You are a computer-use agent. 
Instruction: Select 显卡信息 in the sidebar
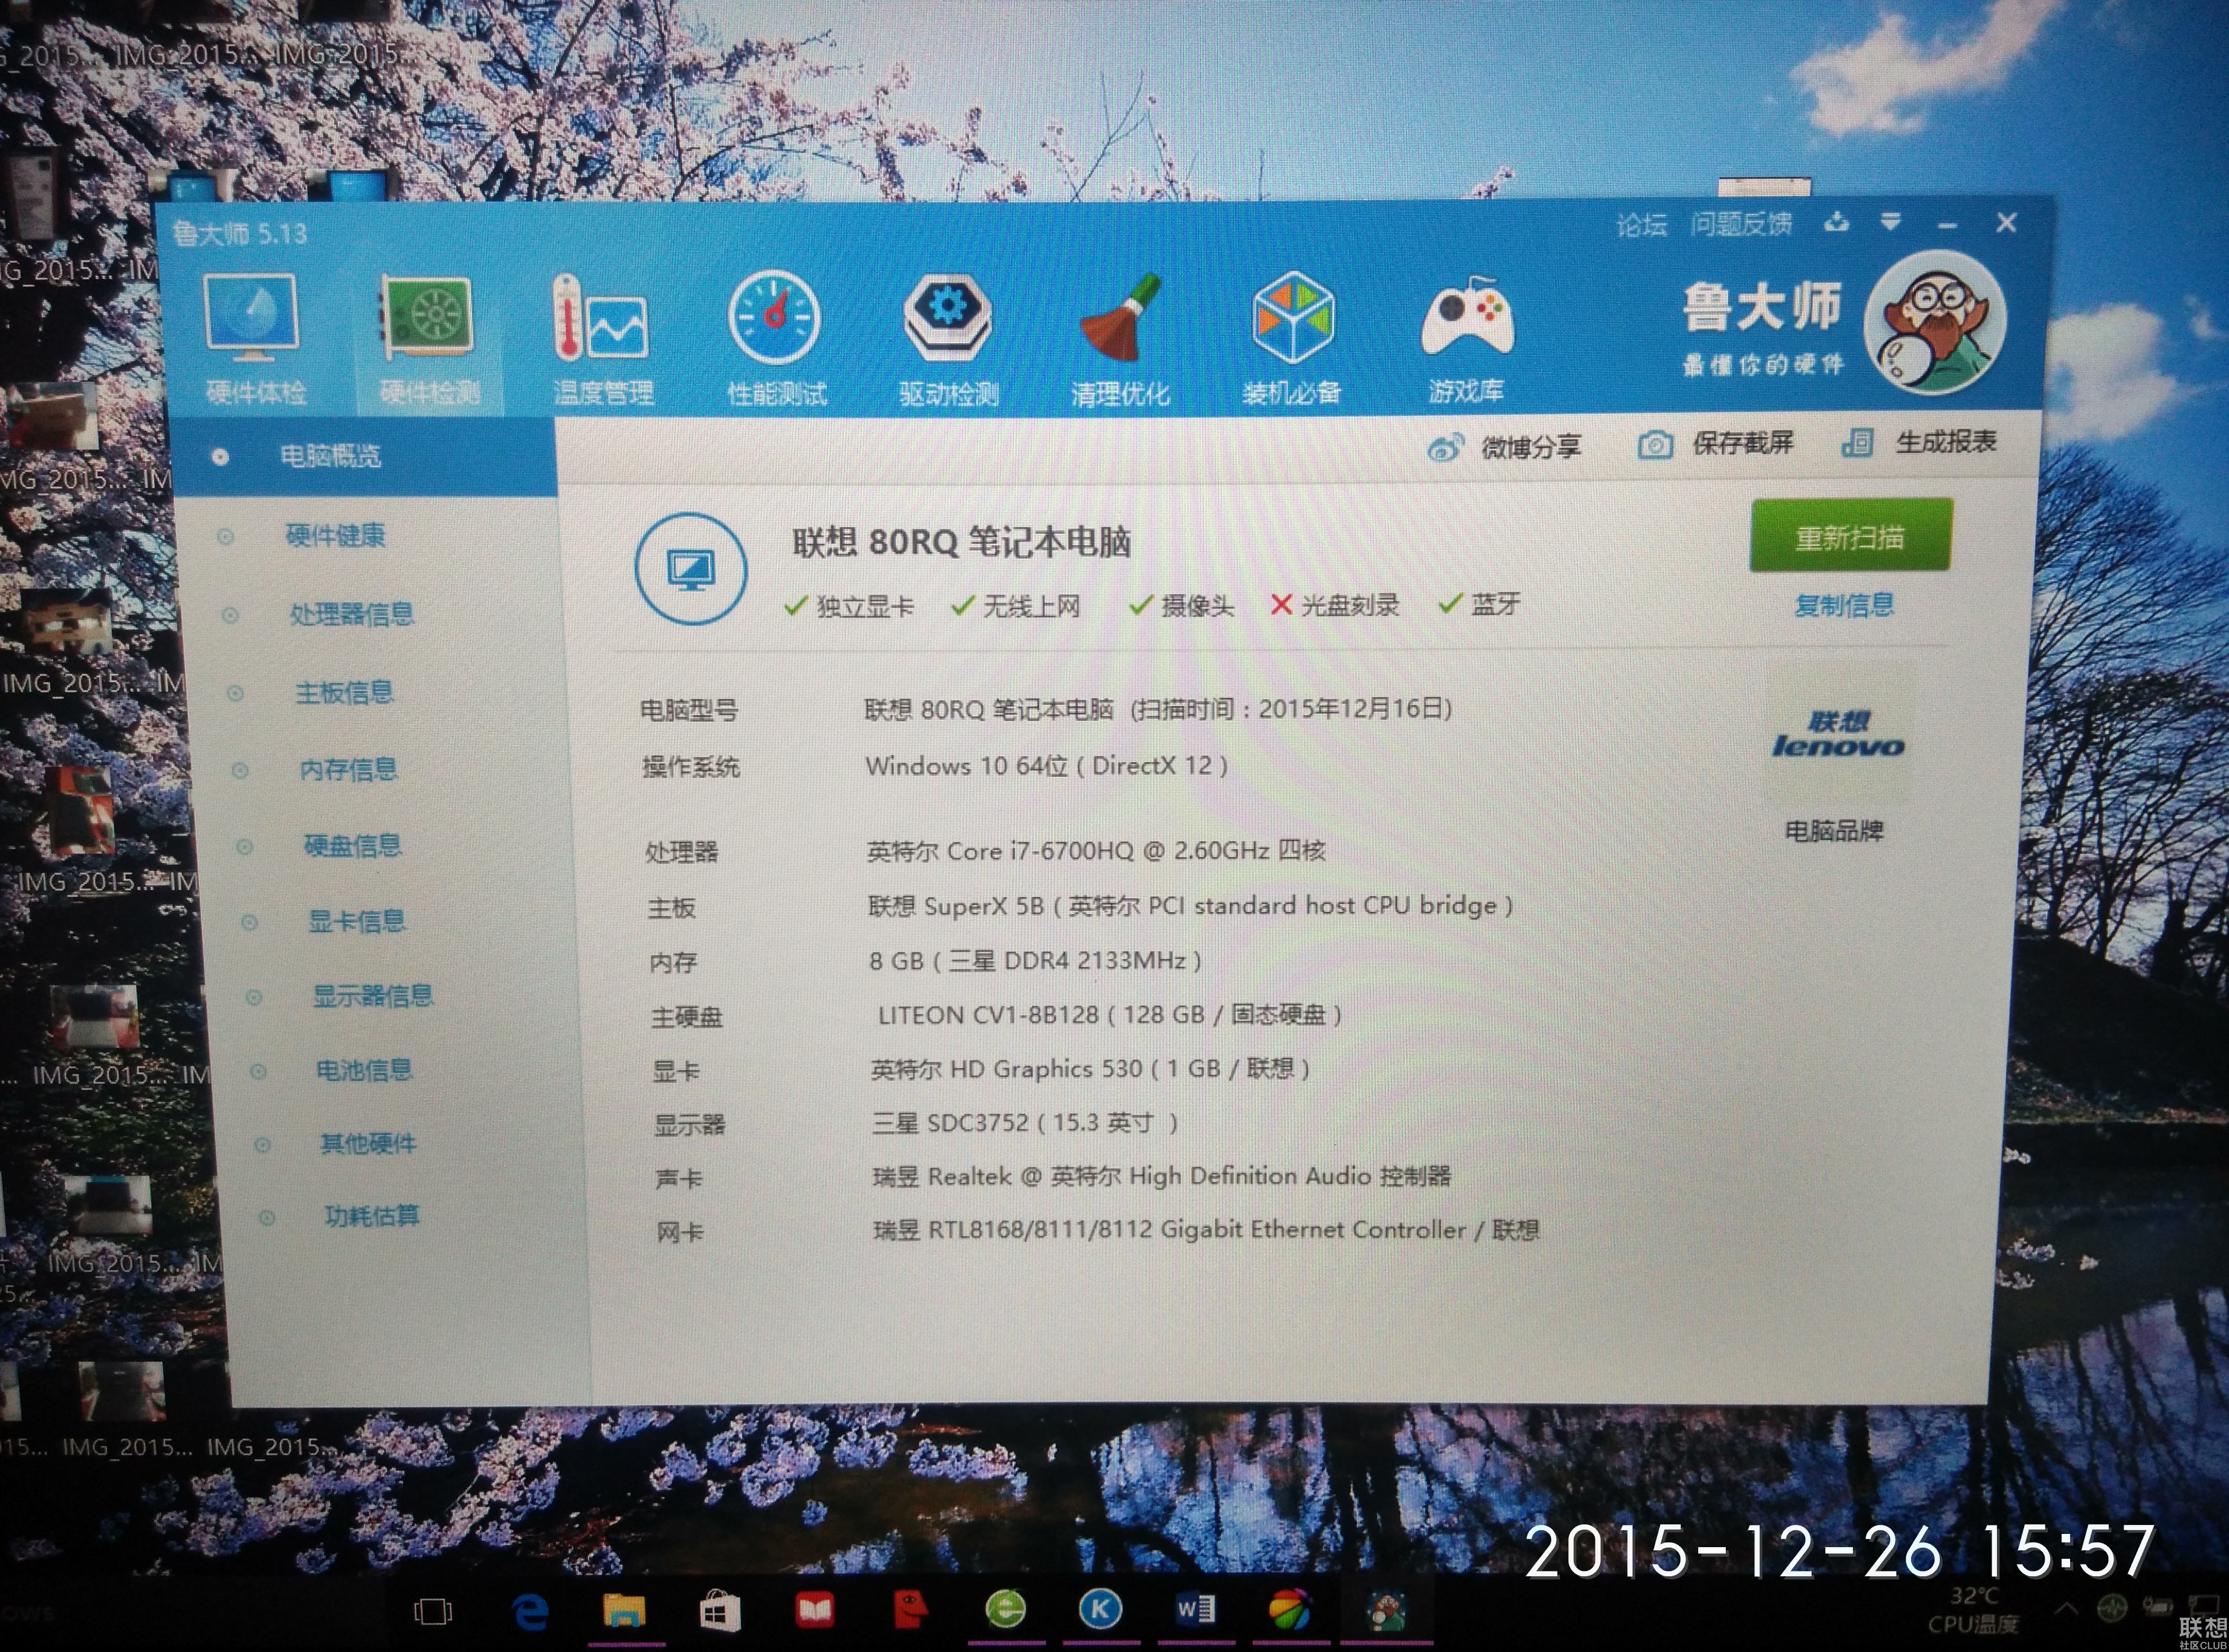357,921
